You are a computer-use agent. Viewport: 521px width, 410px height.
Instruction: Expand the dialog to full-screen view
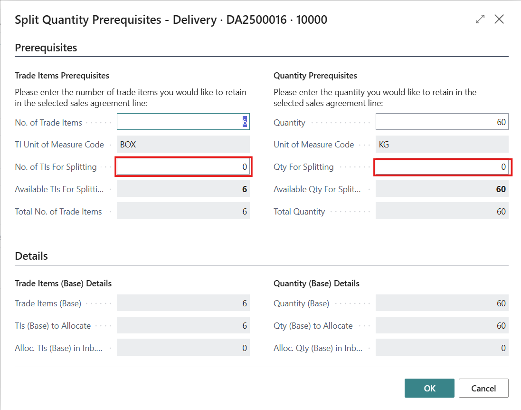(x=480, y=20)
